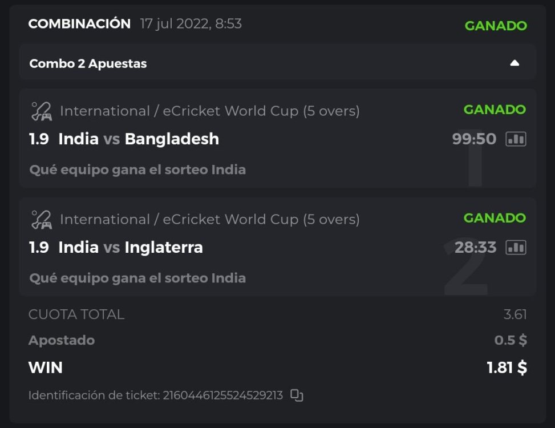Click GANADO status of the Inglaterra bet
This screenshot has height=428, width=555.
495,218
